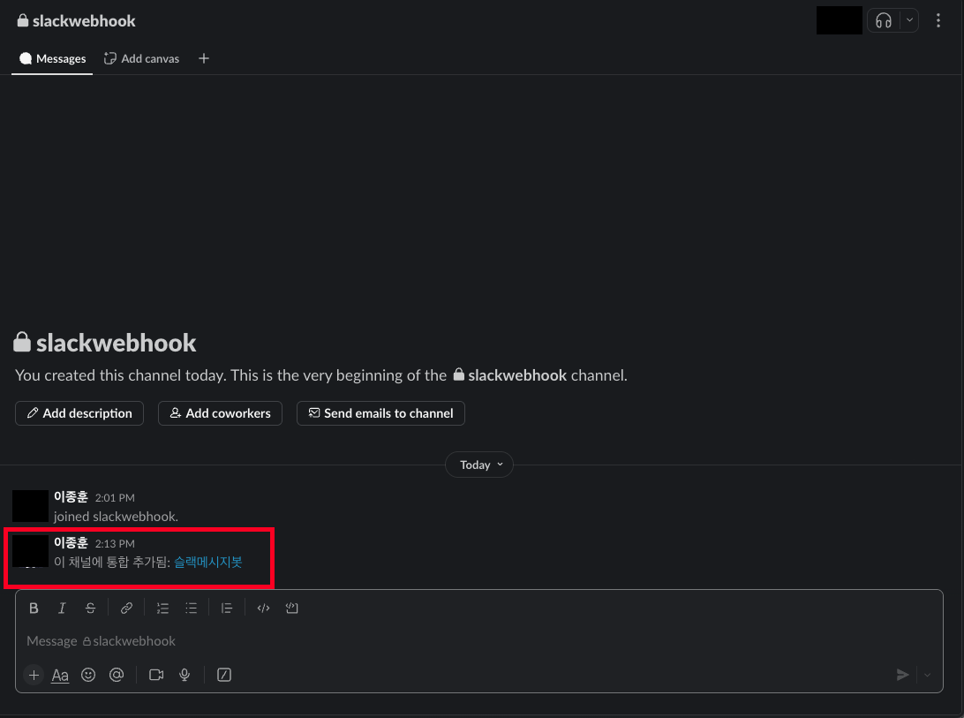Screen dimensions: 964x718
Task: Click the Add coworkers button
Action: (220, 413)
